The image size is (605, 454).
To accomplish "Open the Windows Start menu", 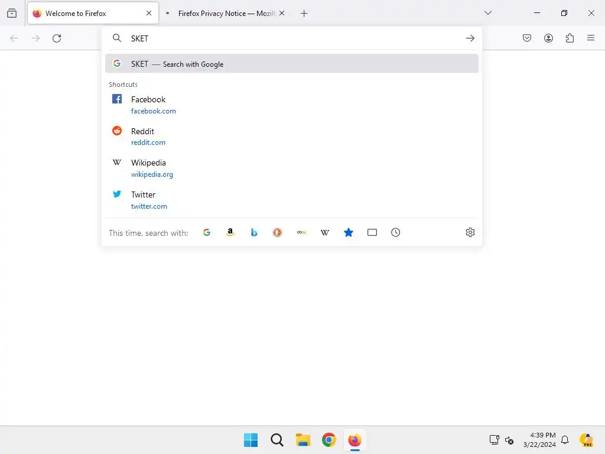I will 251,440.
